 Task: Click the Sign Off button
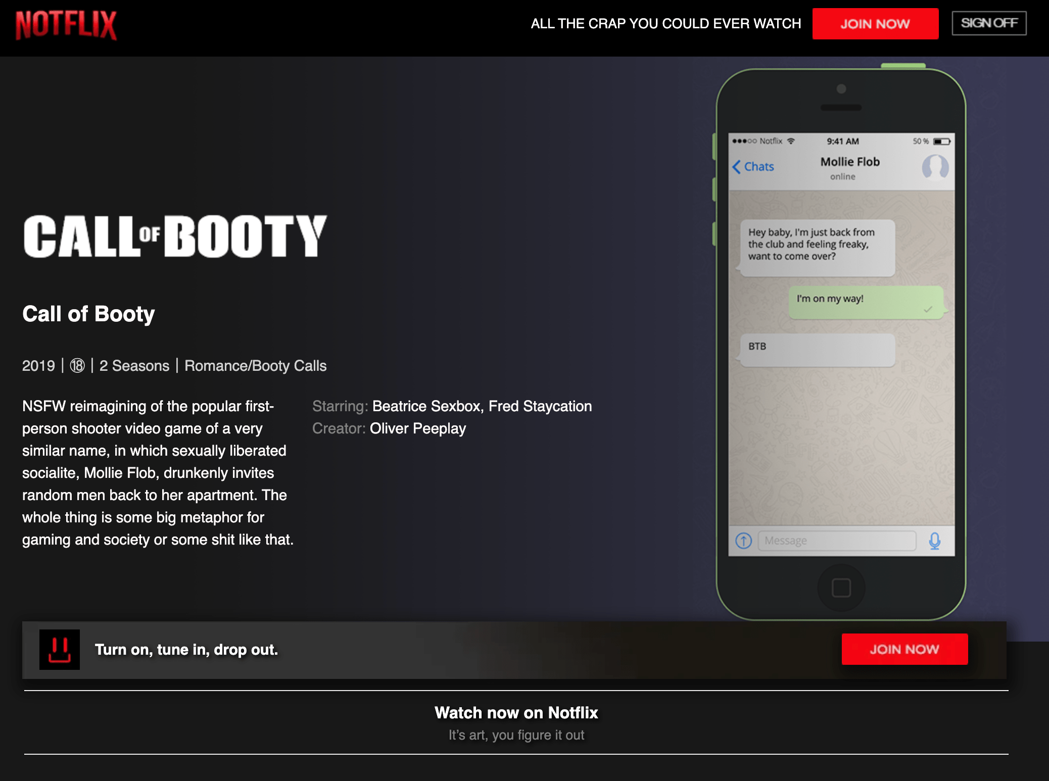point(988,23)
